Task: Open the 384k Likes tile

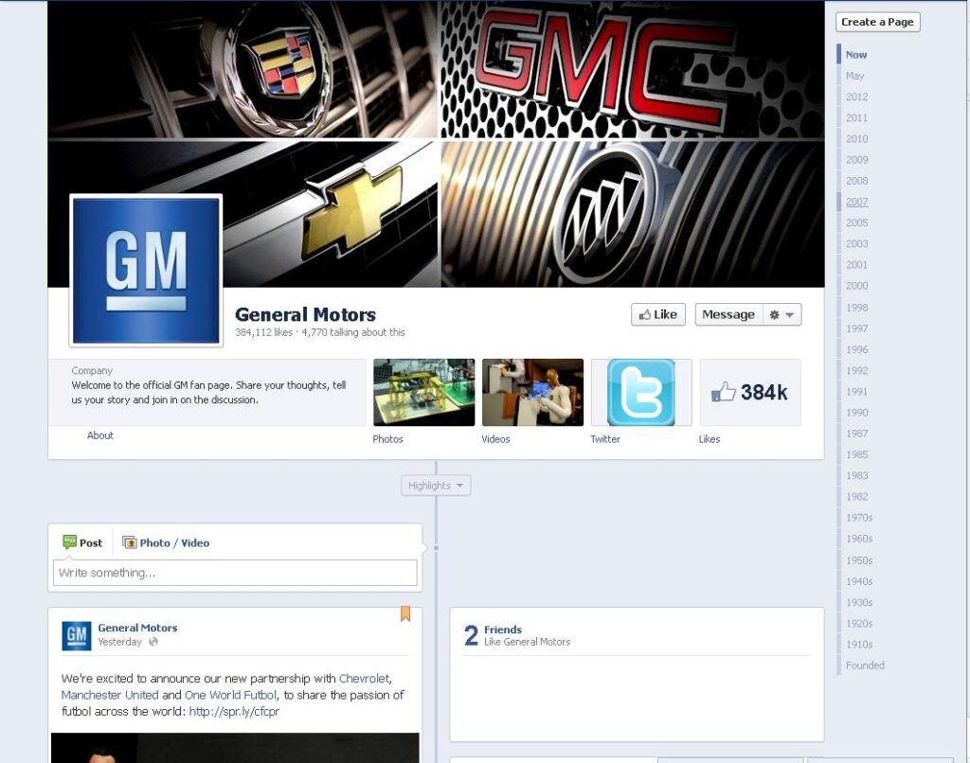Action: (750, 392)
